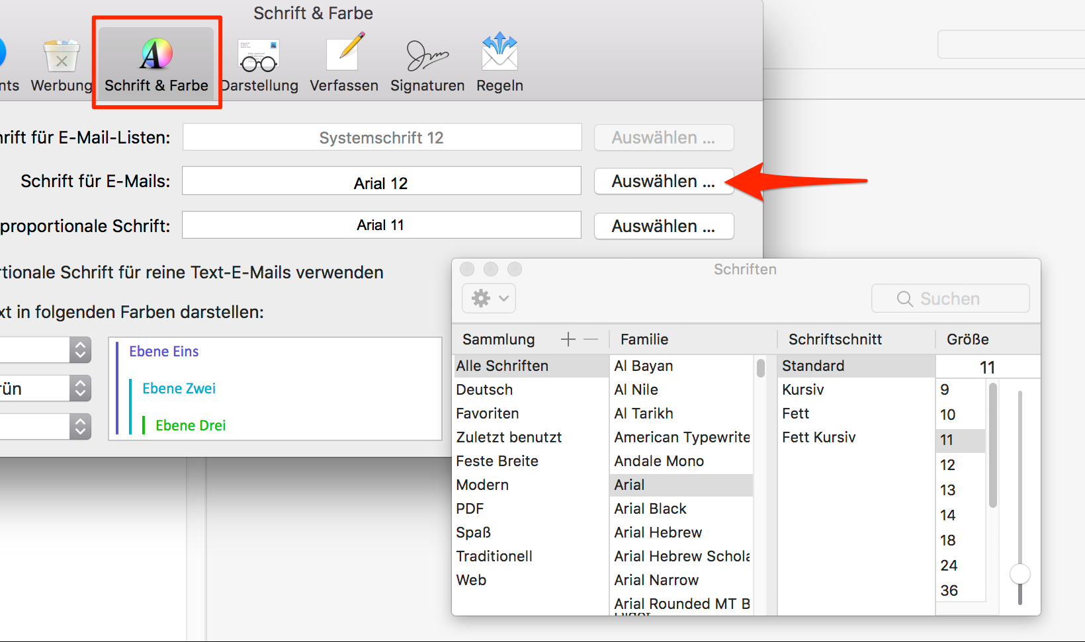
Task: Pick font size 24
Action: [x=961, y=565]
